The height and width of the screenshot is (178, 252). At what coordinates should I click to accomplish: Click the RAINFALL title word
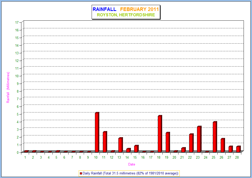click(x=104, y=9)
